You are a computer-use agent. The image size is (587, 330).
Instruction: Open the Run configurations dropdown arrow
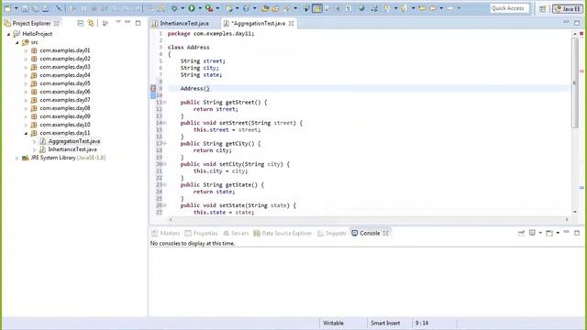pyautogui.click(x=200, y=8)
